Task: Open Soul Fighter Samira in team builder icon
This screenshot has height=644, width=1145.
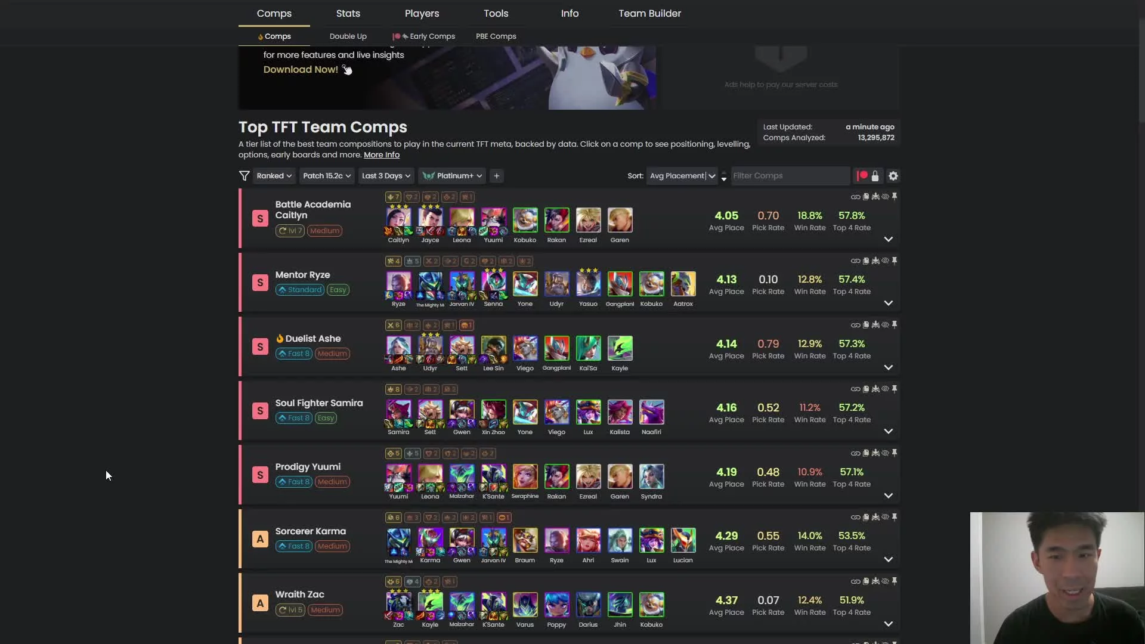Action: (875, 389)
